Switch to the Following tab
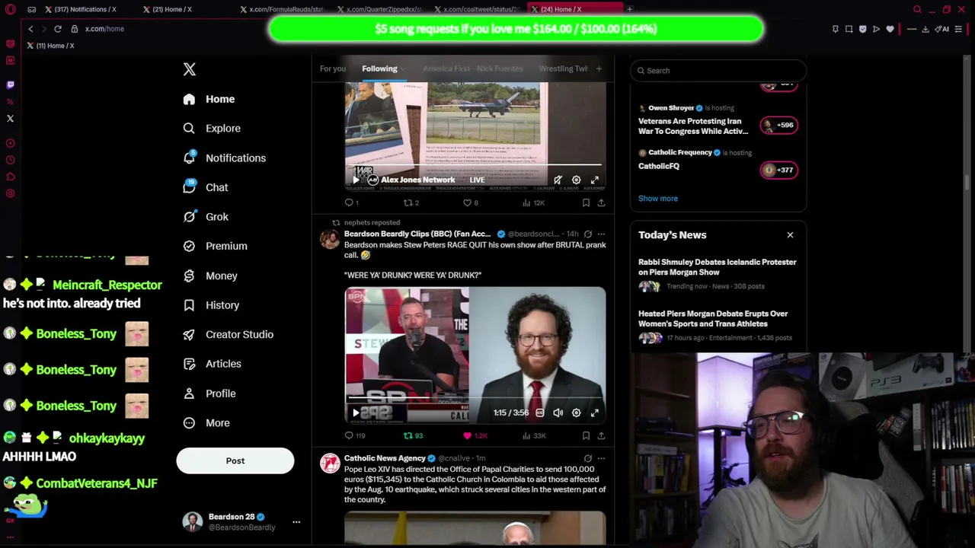Viewport: 975px width, 548px height. click(379, 68)
